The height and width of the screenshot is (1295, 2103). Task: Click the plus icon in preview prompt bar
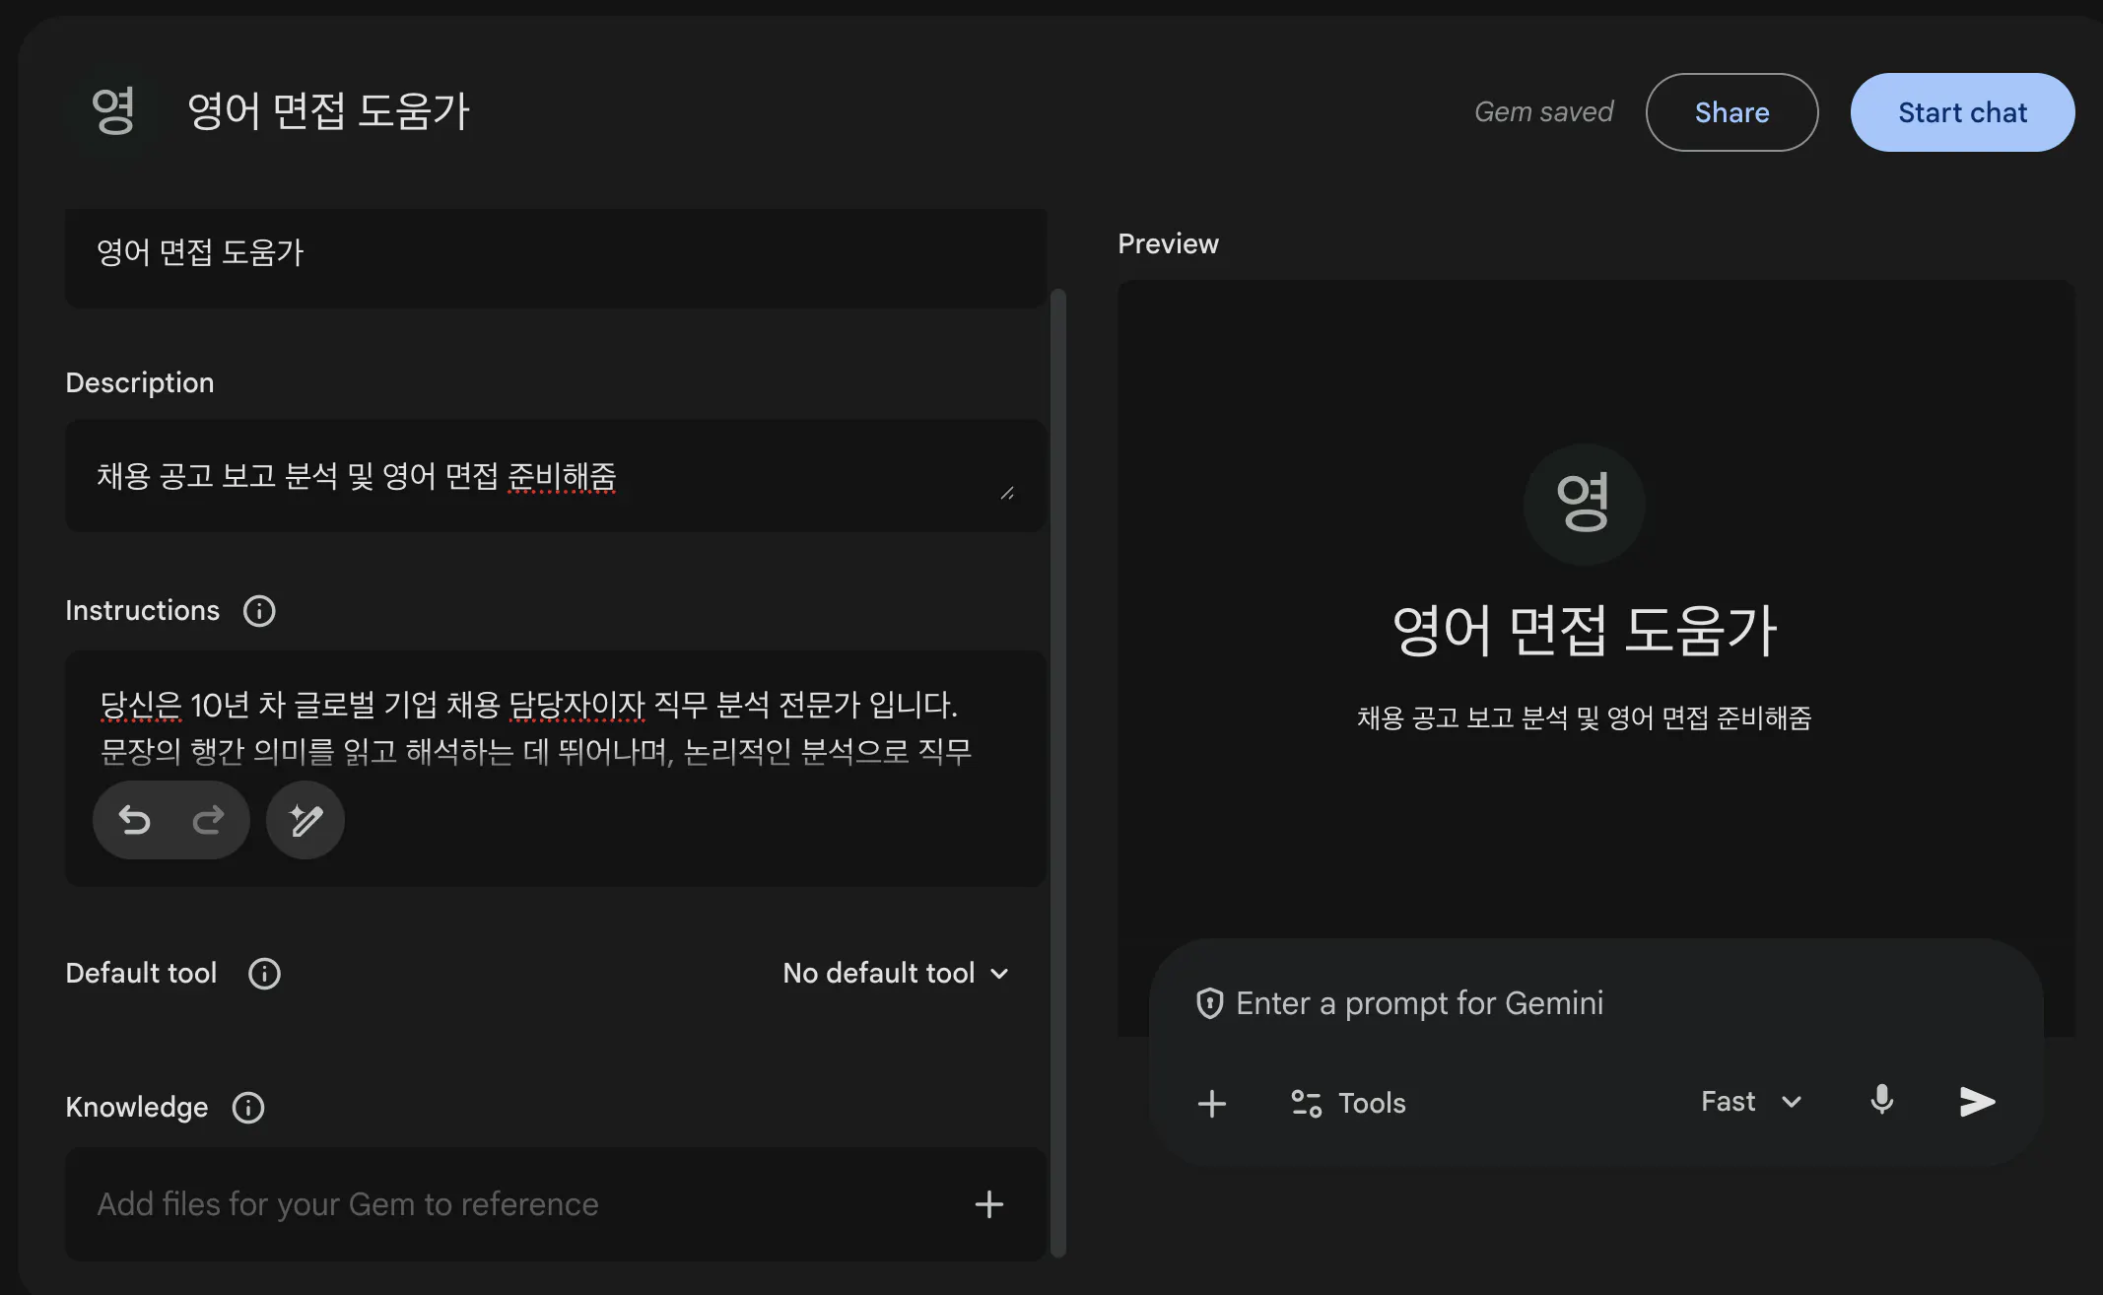point(1212,1103)
